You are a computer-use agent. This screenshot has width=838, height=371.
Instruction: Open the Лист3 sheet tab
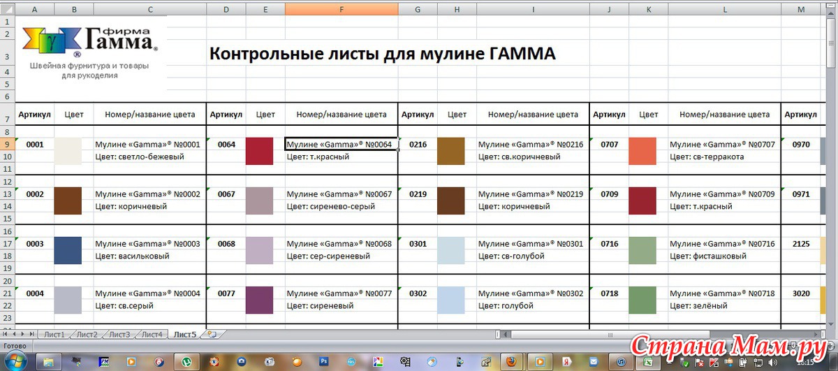(x=119, y=335)
